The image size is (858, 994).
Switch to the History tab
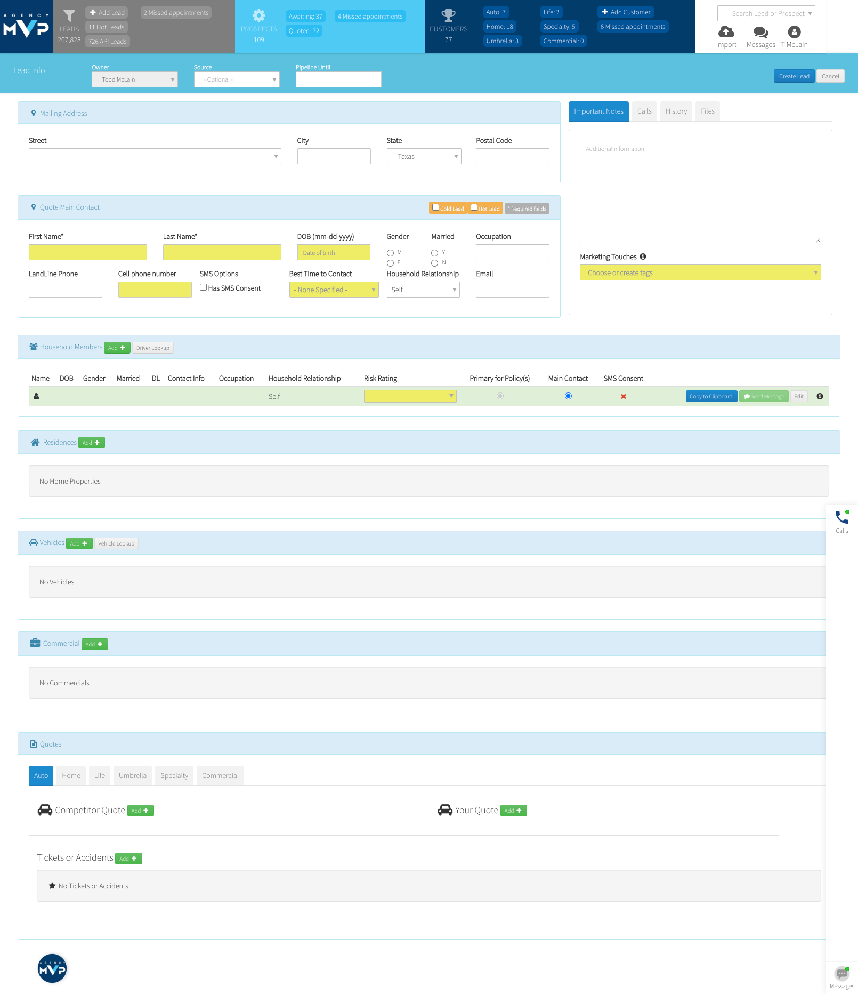(x=676, y=111)
